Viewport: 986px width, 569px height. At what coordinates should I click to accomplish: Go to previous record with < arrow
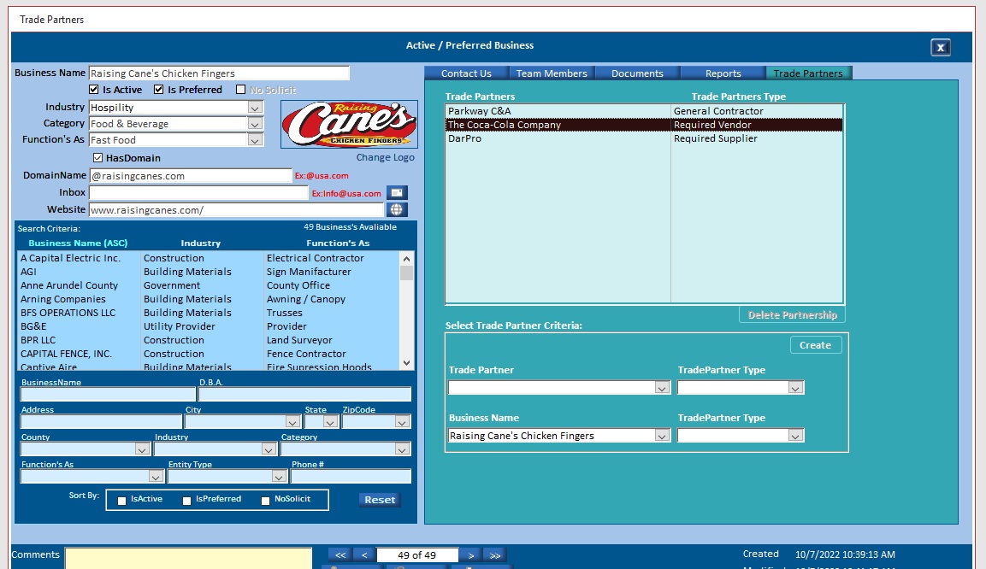363,555
